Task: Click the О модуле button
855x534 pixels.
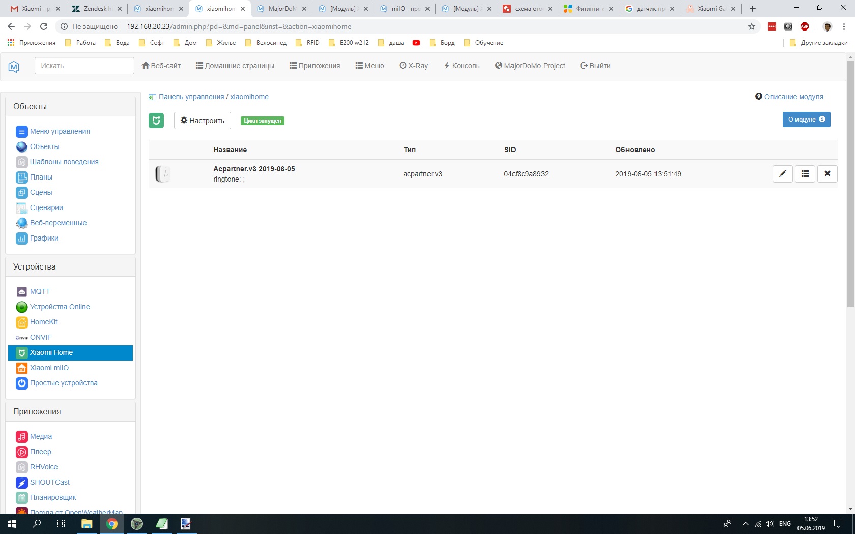Action: point(807,120)
